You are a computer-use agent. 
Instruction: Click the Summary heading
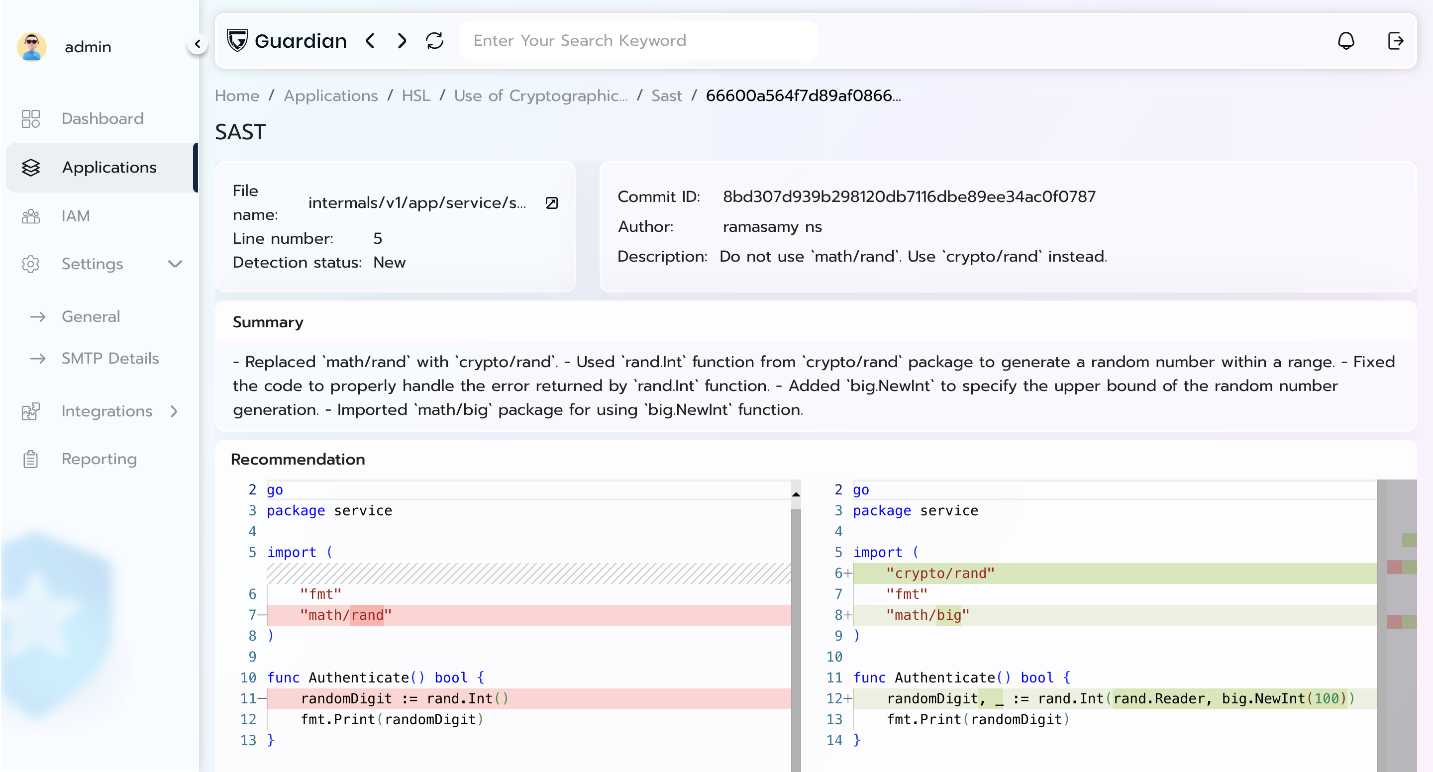[268, 323]
